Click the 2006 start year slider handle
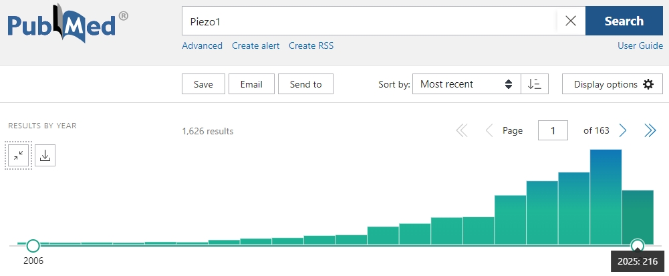The image size is (669, 276). (x=33, y=245)
